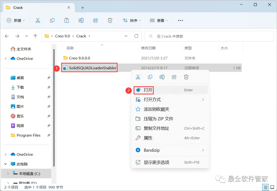Click pin icon next to 下载

(x=49, y=87)
